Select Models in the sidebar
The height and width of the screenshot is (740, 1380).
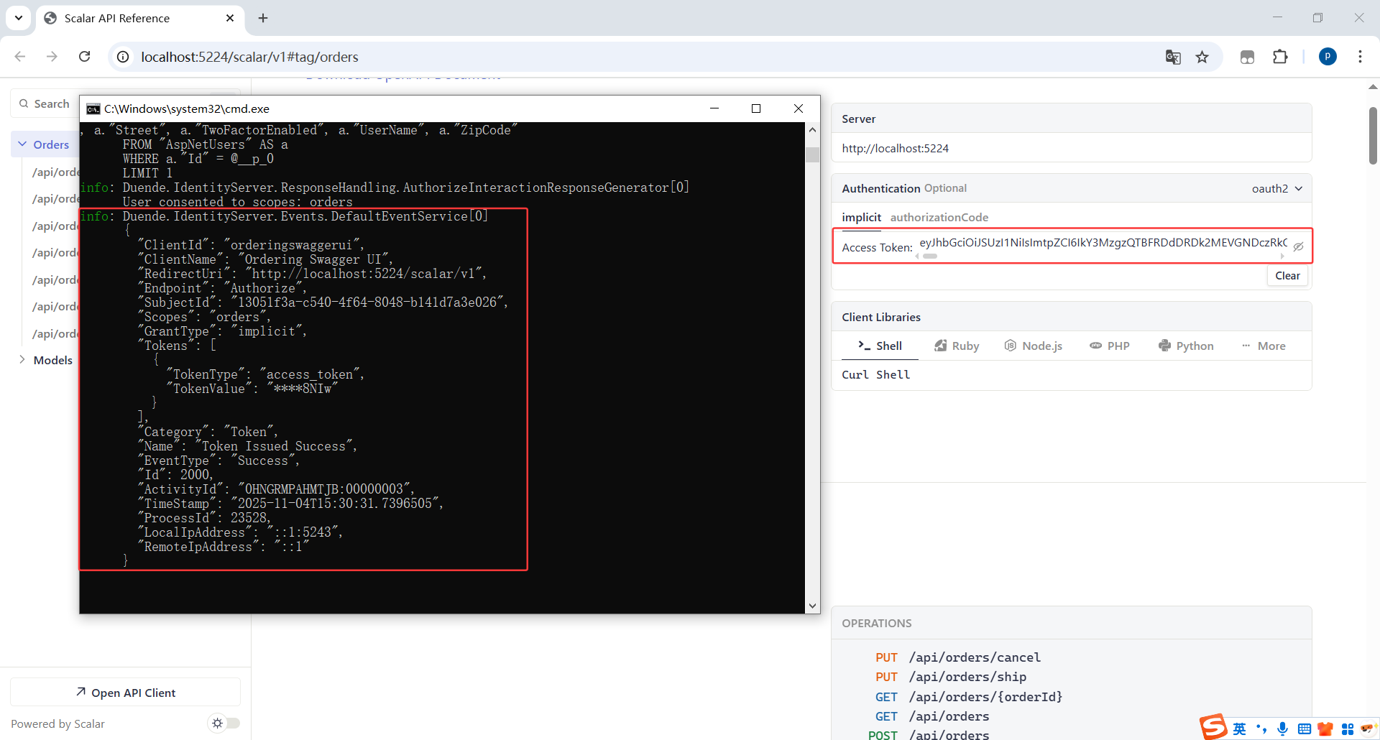click(53, 360)
